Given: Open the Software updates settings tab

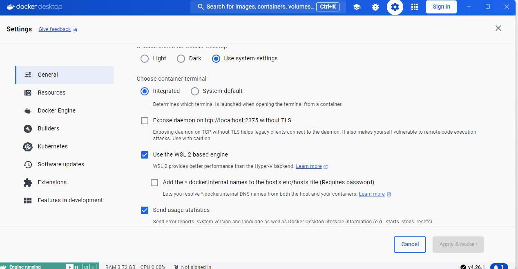Looking at the screenshot, I should (64, 164).
